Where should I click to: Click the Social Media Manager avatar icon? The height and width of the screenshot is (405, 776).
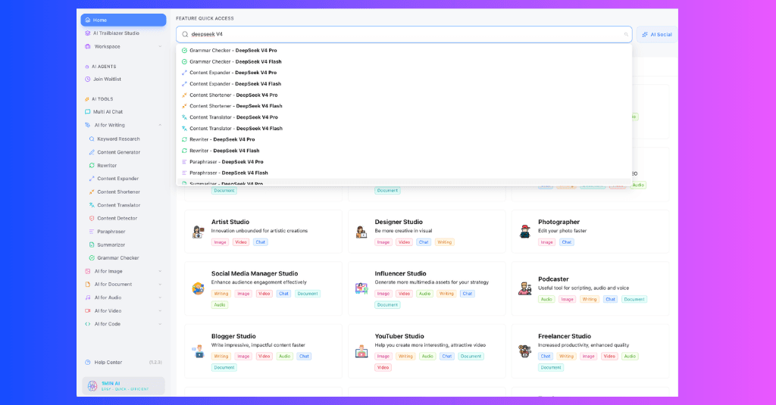[x=199, y=288]
